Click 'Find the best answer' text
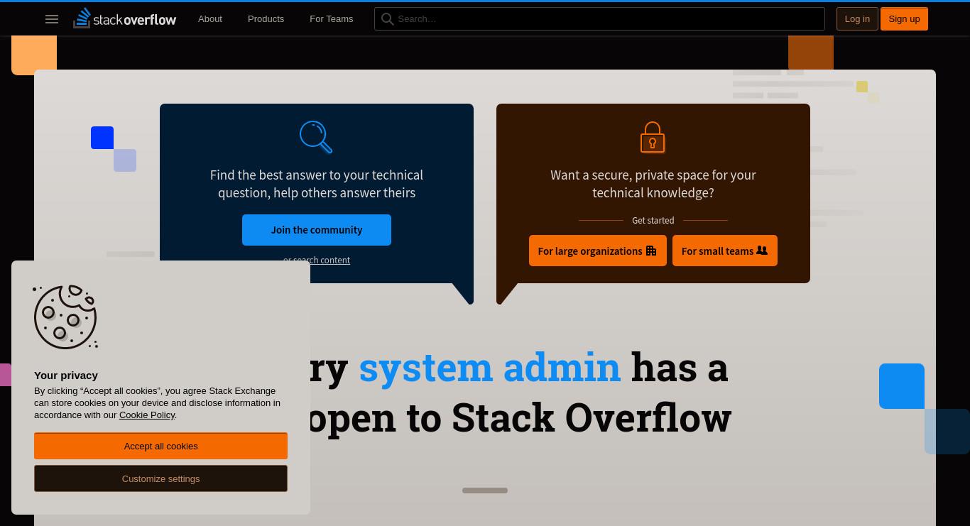970x526 pixels. point(317,184)
